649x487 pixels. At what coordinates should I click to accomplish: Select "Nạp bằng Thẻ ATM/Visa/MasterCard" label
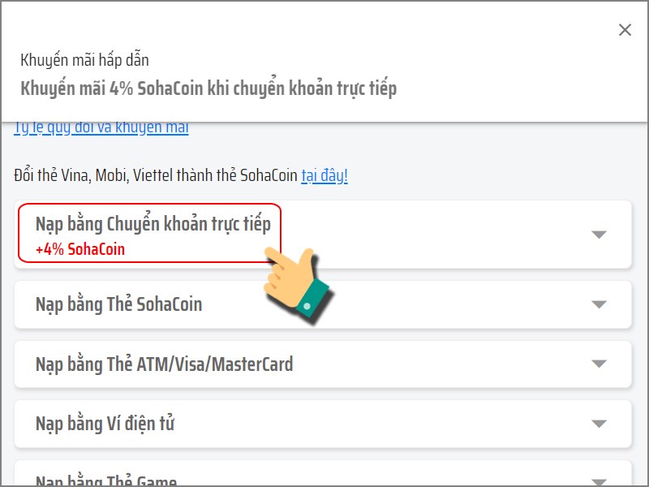[164, 364]
